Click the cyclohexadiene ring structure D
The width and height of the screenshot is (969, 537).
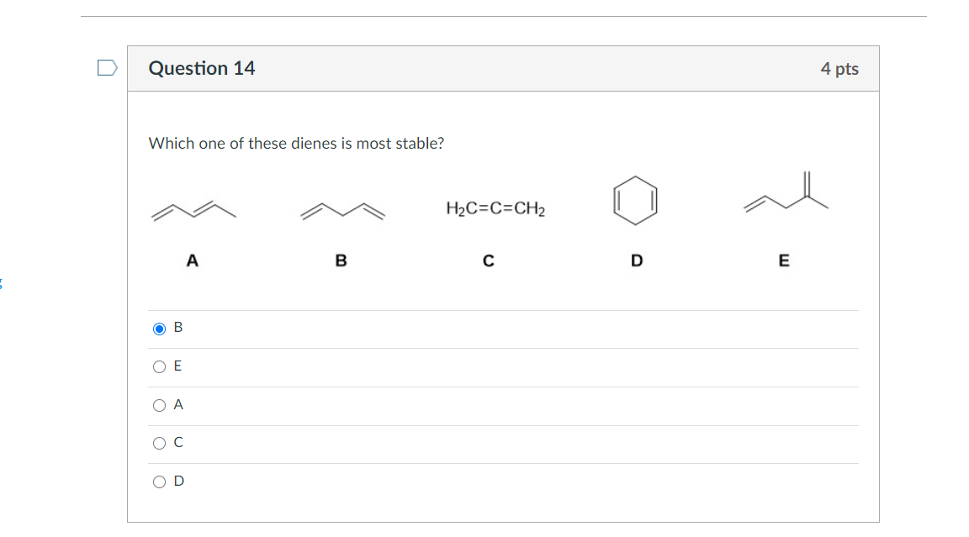coord(634,199)
